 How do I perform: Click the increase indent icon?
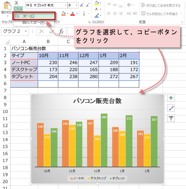pyautogui.click(x=135, y=14)
